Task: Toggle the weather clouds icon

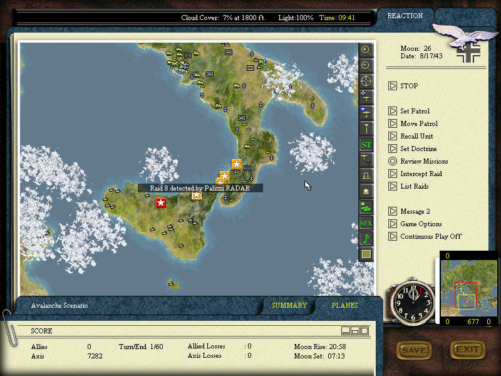Action: point(366,207)
